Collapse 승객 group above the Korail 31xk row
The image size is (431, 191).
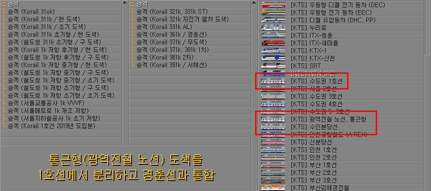[3, 4]
